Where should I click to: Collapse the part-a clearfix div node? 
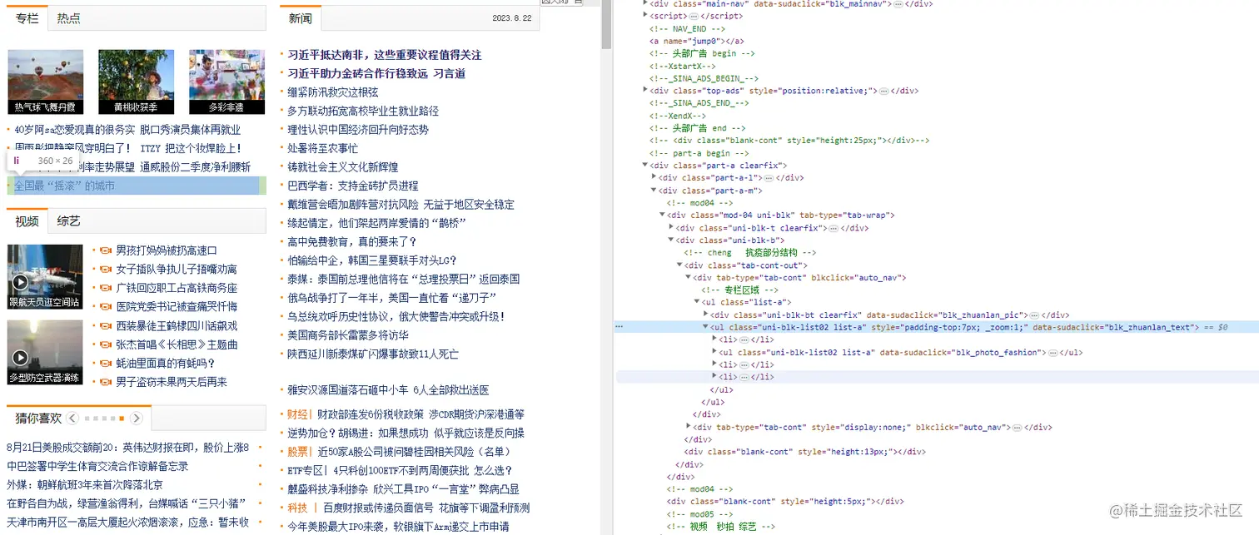click(645, 166)
